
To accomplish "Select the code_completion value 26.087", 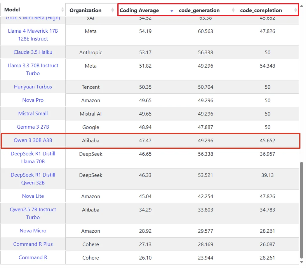I will (x=267, y=244).
